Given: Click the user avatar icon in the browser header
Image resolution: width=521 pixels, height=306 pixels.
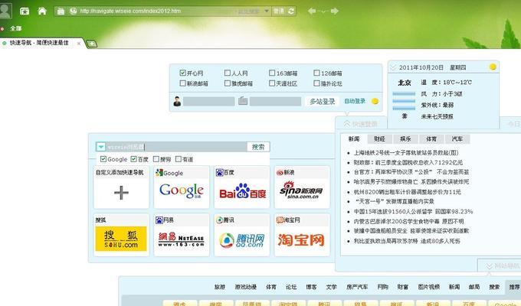Looking at the screenshot, I should (x=5, y=10).
